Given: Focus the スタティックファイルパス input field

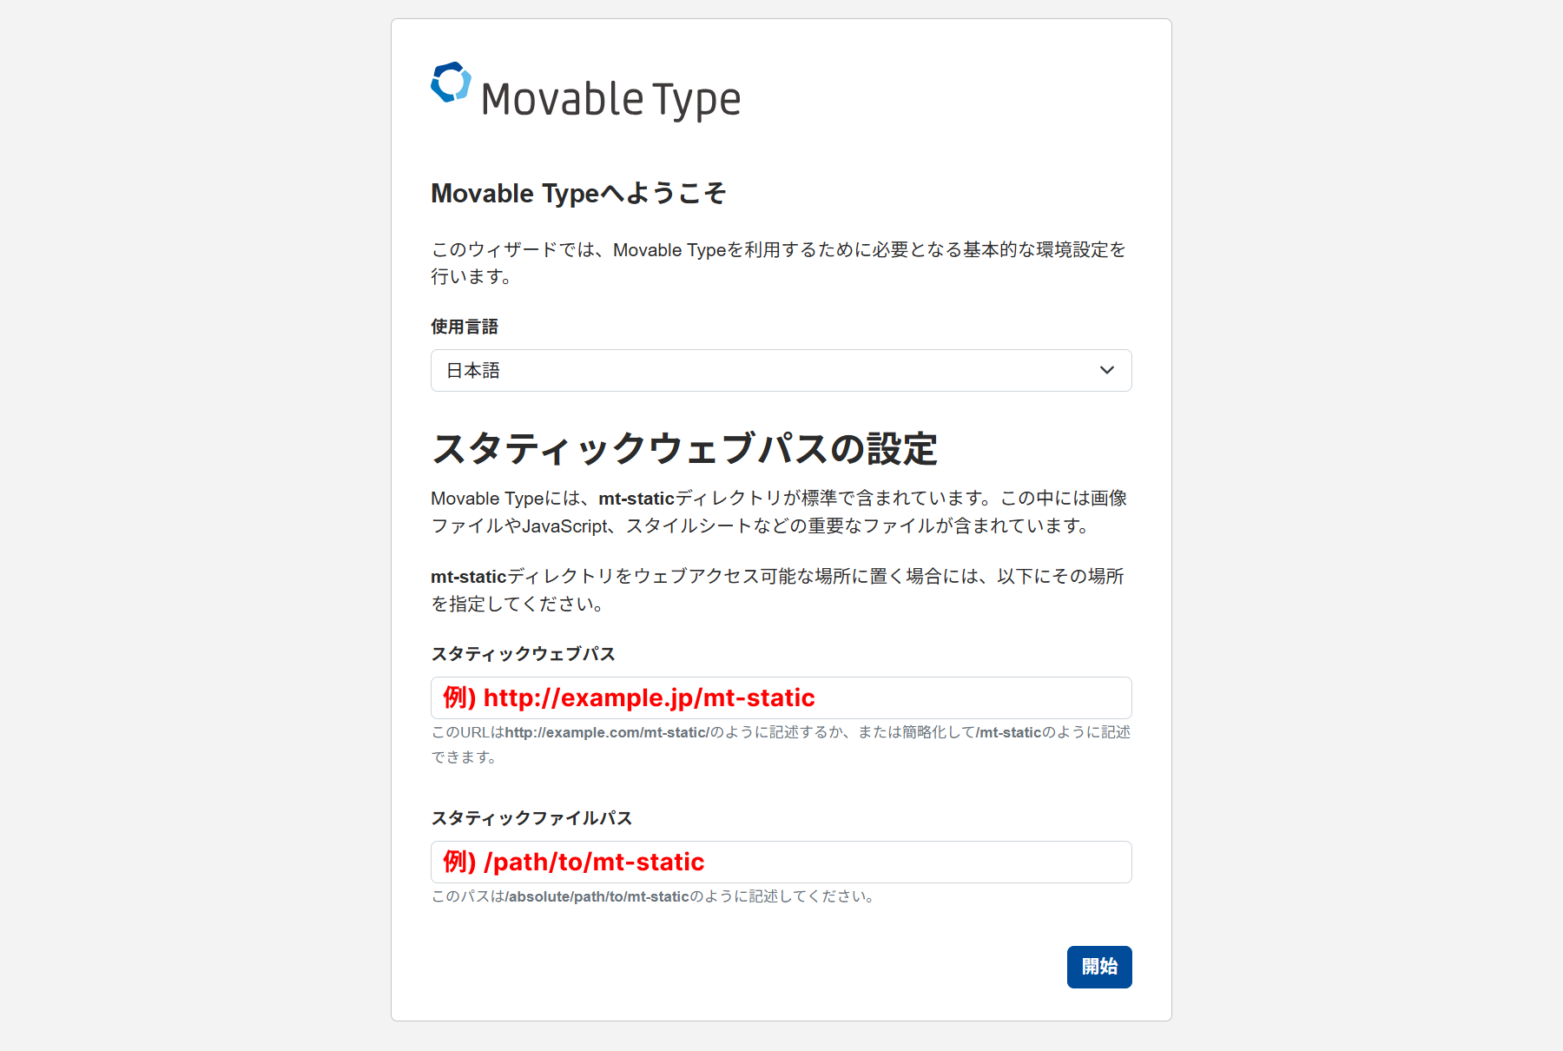Looking at the screenshot, I should click(780, 863).
